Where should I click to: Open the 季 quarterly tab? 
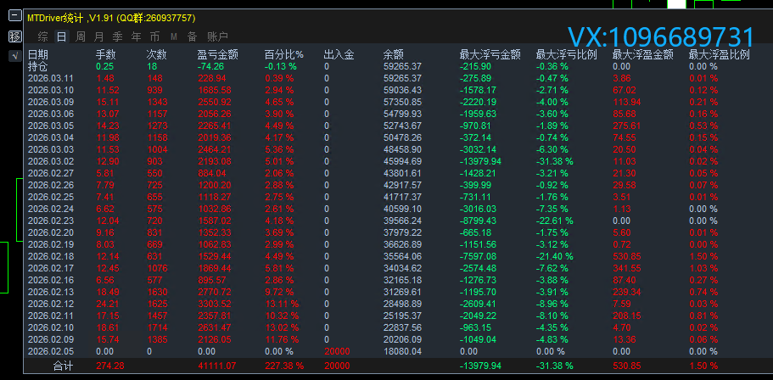click(117, 36)
